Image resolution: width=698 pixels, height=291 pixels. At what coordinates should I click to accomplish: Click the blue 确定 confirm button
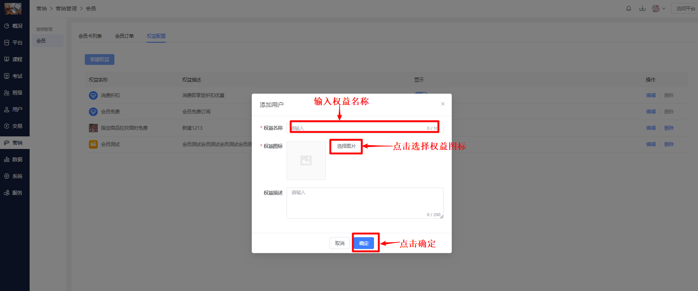pyautogui.click(x=364, y=243)
